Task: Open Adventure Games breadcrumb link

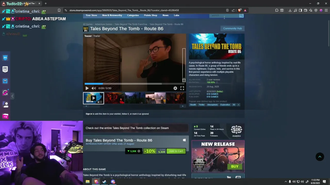Action: tap(104, 24)
